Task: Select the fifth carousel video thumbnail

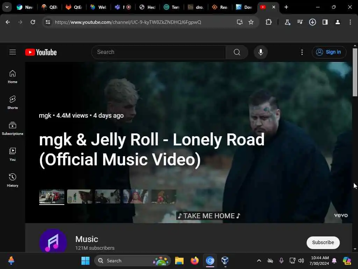Action: tap(164, 196)
